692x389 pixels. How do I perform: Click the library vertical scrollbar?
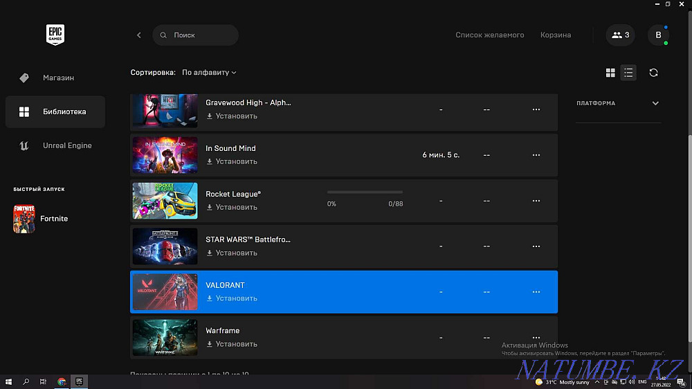point(689,238)
